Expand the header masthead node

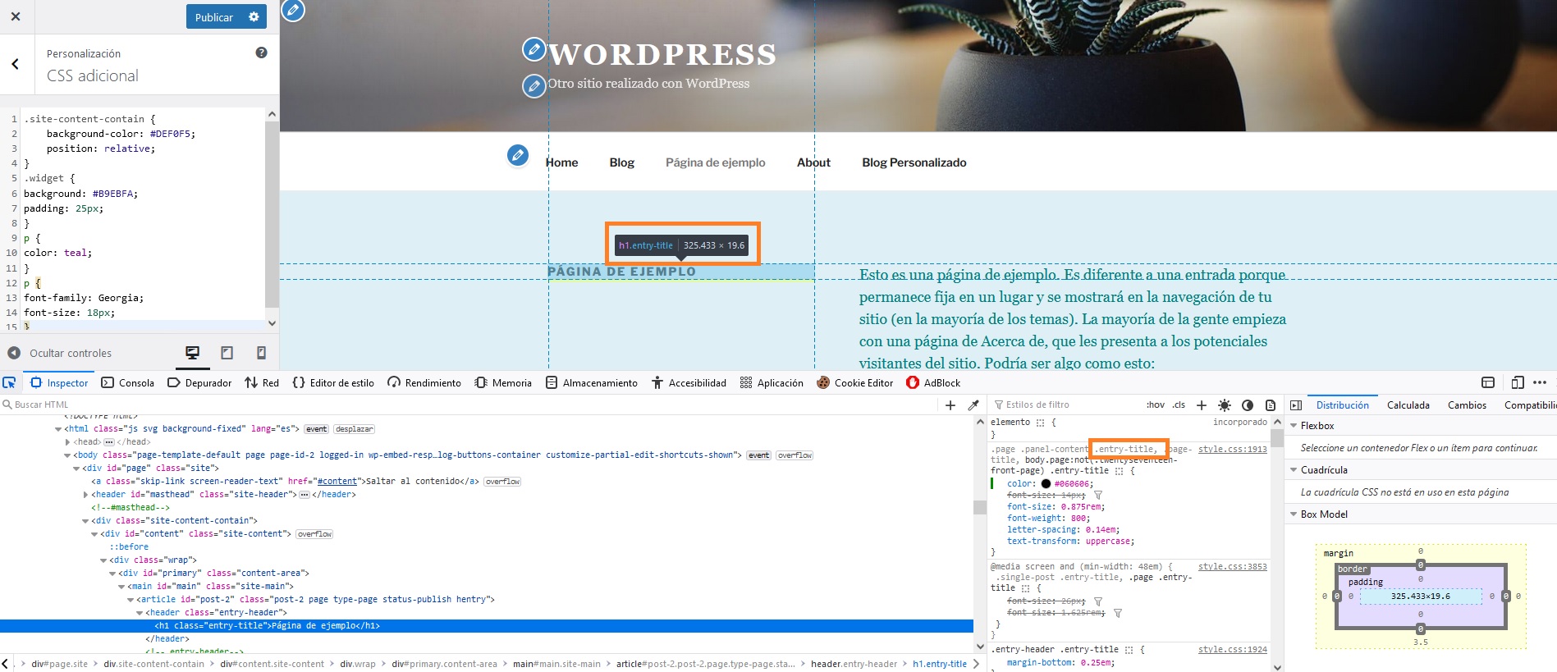click(86, 494)
